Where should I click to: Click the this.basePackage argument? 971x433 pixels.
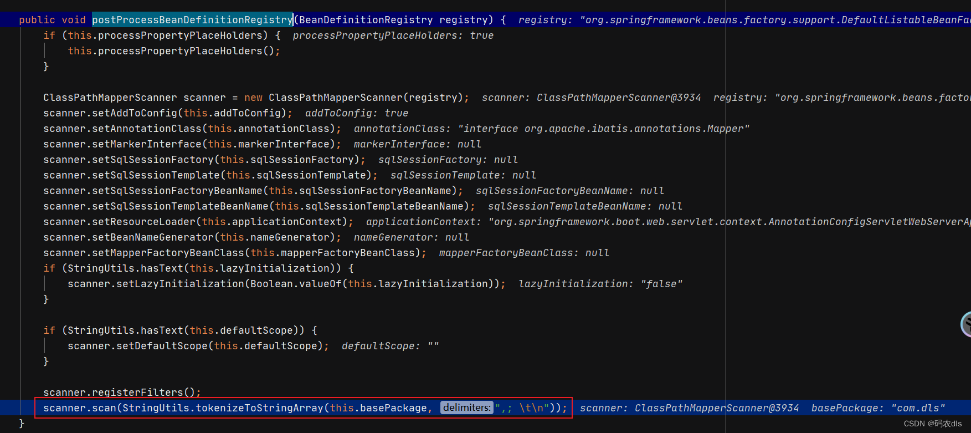click(x=378, y=408)
